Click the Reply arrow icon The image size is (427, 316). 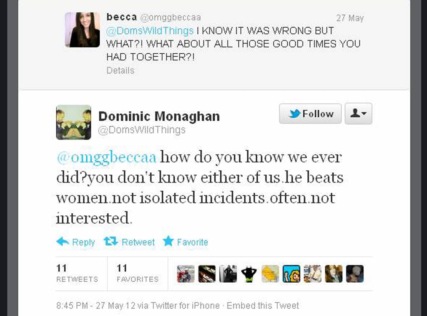point(63,241)
